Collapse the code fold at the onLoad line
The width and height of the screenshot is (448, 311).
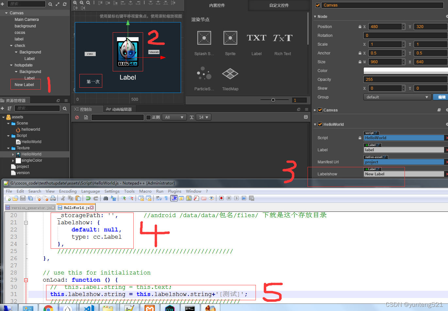[26, 280]
